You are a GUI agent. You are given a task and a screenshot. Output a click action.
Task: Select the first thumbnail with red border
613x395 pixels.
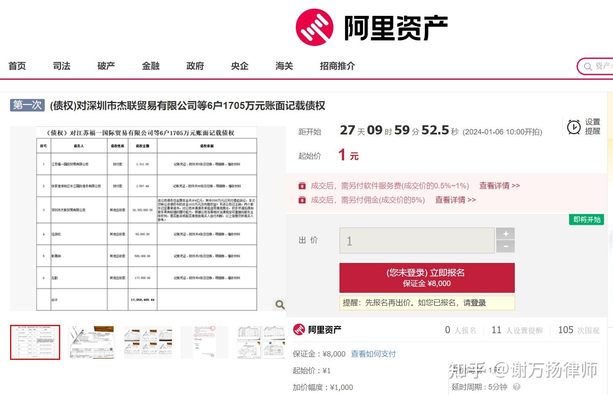pyautogui.click(x=35, y=342)
